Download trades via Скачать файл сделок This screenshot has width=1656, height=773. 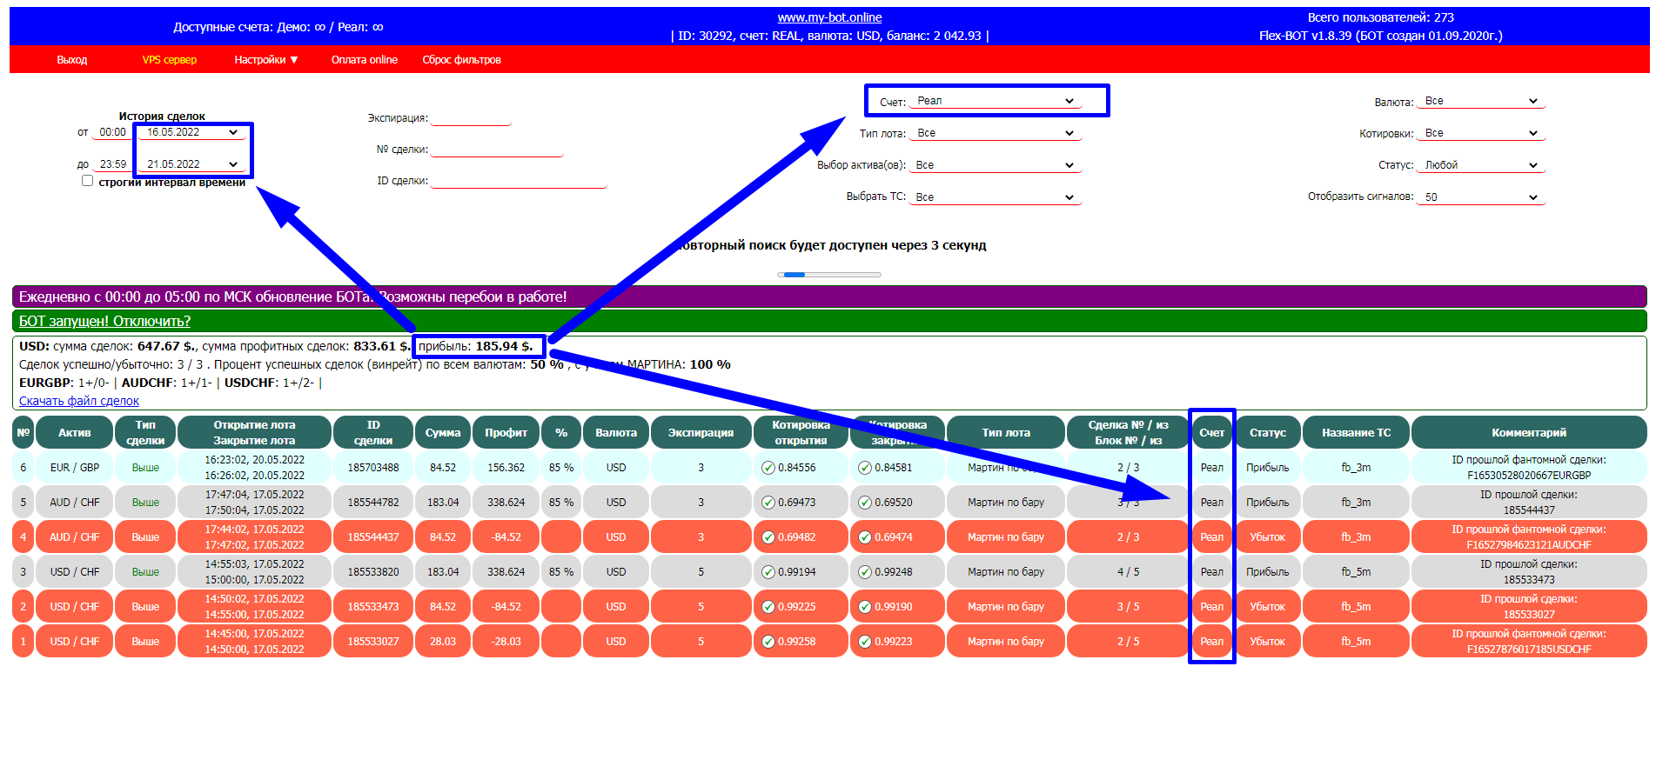[79, 401]
